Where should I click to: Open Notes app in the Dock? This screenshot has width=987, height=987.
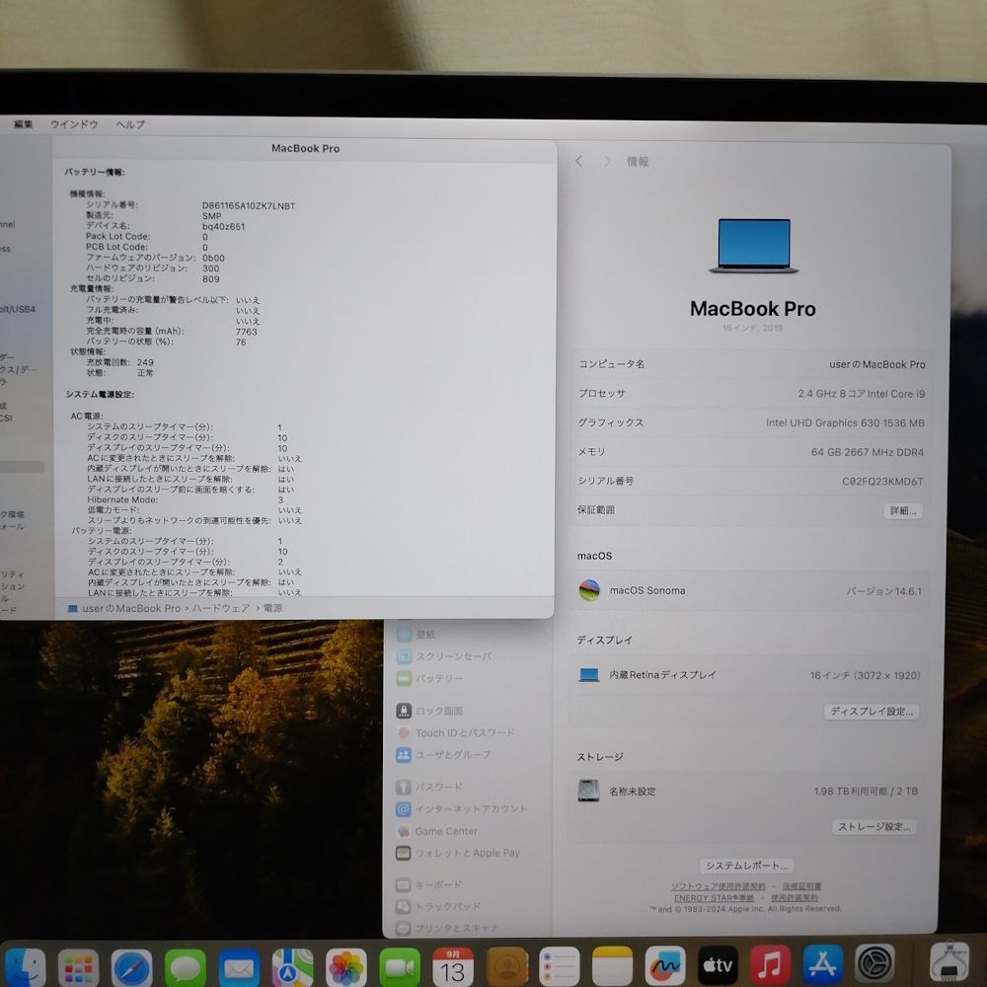pyautogui.click(x=613, y=967)
